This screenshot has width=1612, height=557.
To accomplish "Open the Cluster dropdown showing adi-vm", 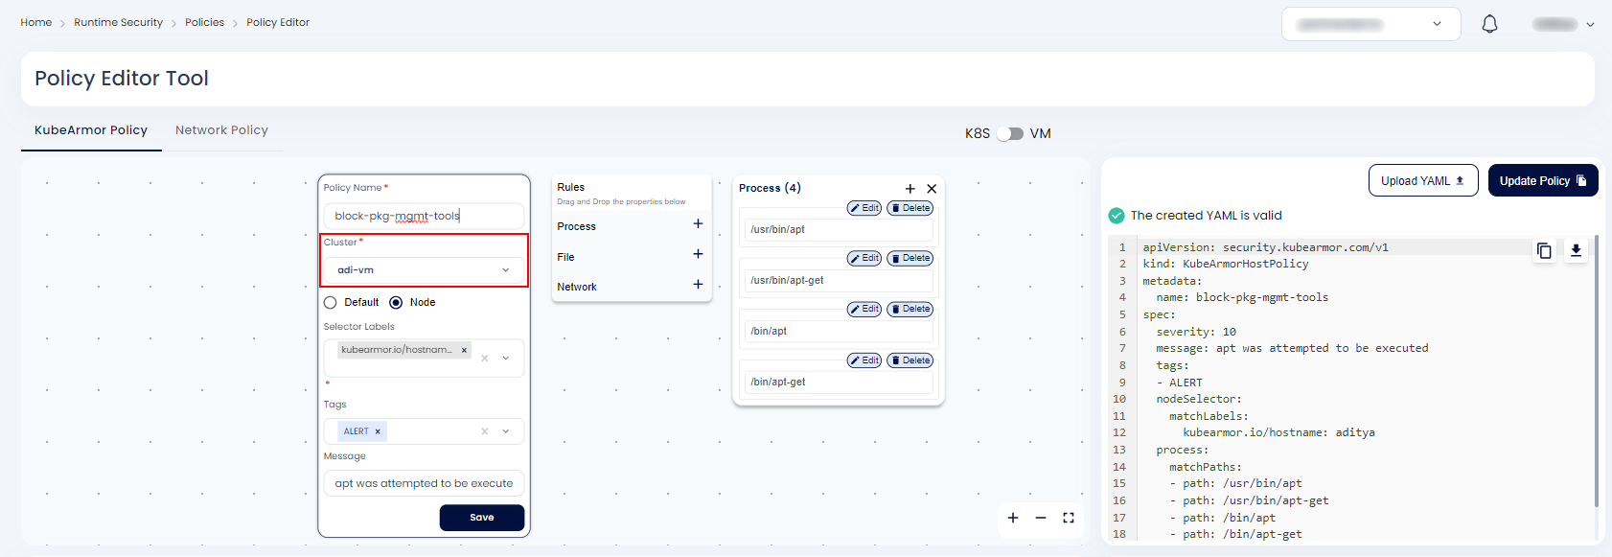I will [x=424, y=270].
